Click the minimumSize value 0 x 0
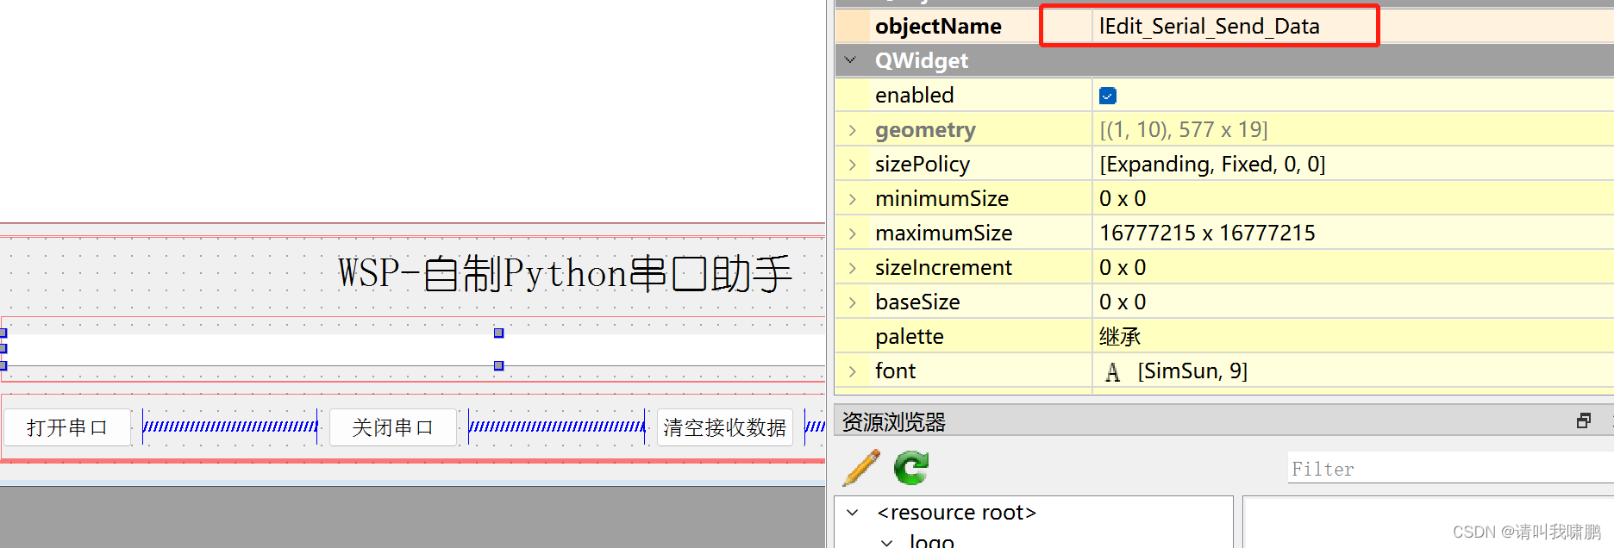1614x548 pixels. tap(1123, 199)
